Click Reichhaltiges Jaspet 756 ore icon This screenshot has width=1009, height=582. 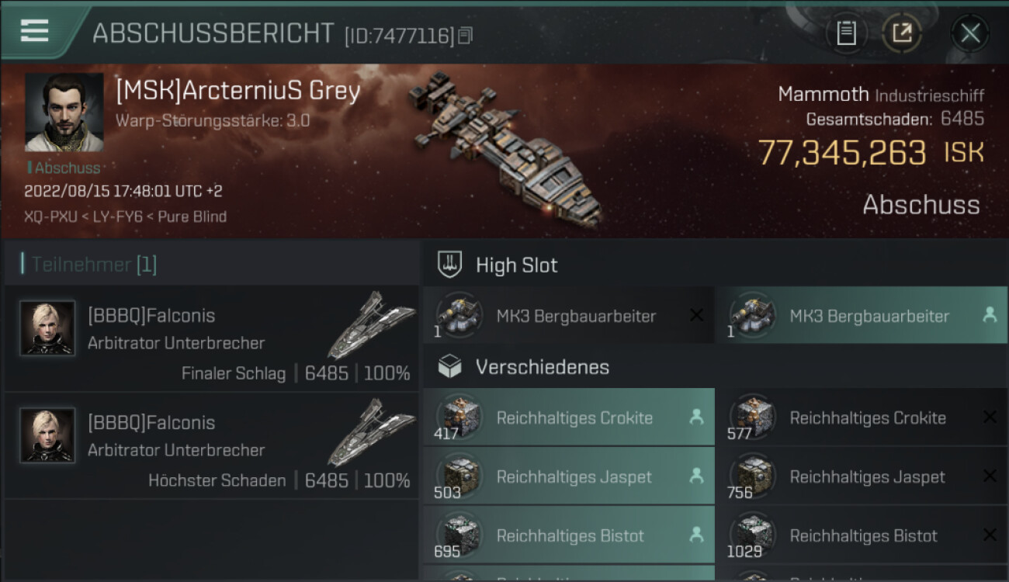[x=753, y=475]
